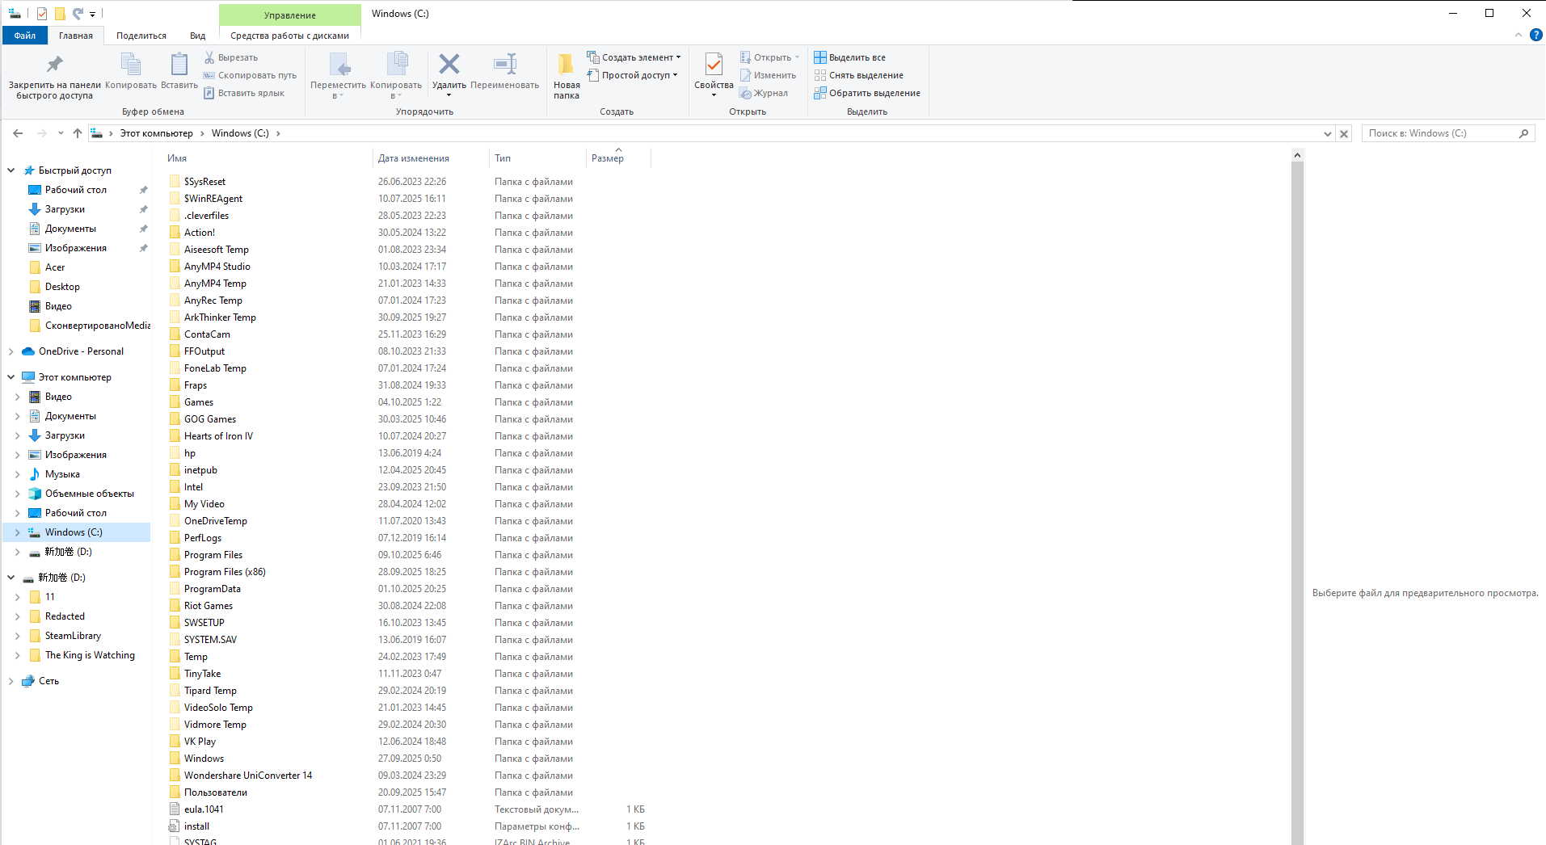Switch to the Вид tab

pyautogui.click(x=198, y=36)
